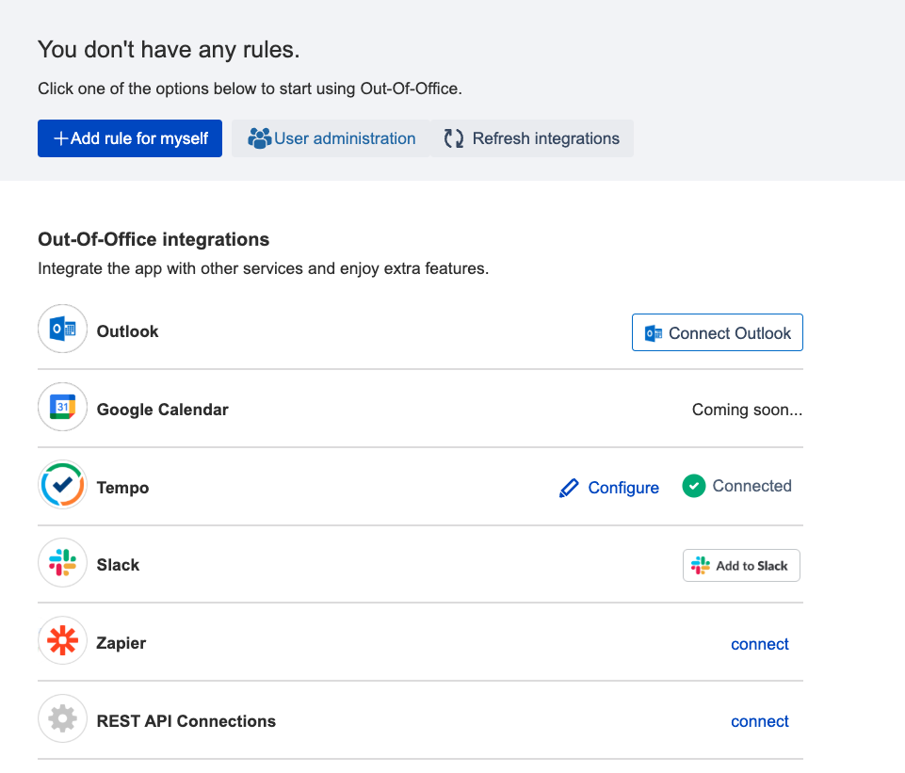
Task: Connect REST API Connections
Action: [760, 721]
